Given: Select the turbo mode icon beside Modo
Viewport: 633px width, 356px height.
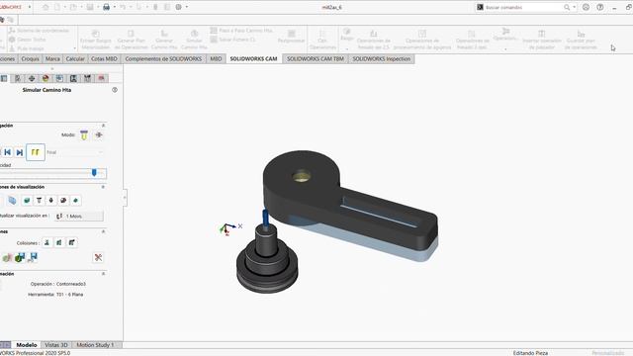Looking at the screenshot, I should tap(99, 135).
